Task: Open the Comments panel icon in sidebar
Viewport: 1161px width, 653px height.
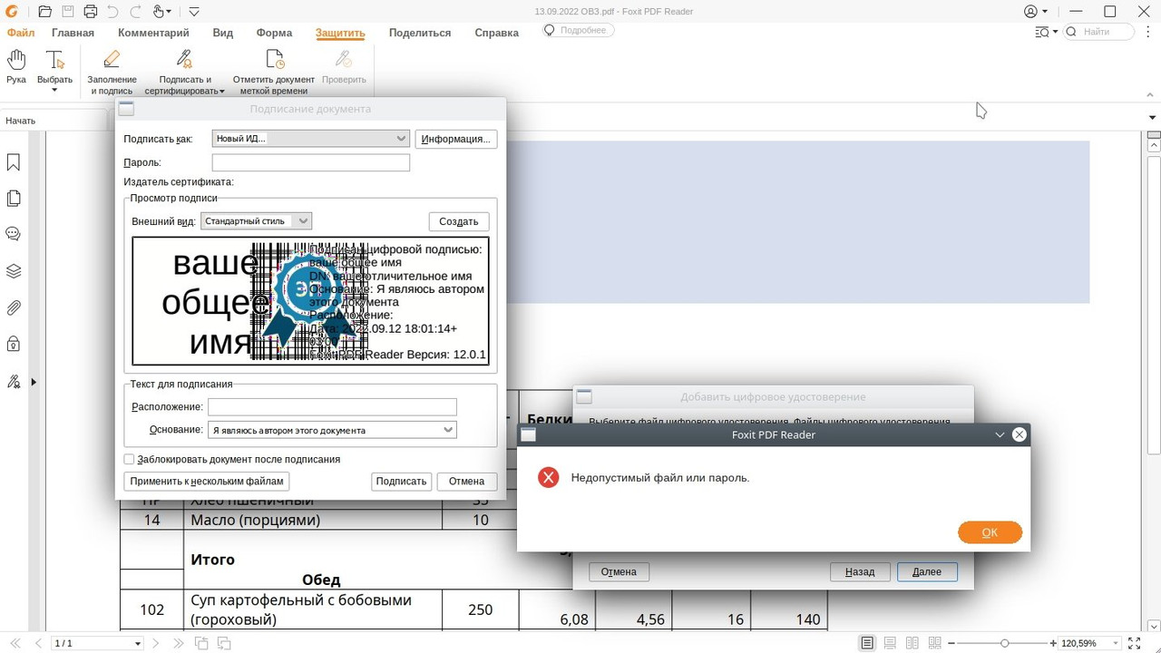Action: pyautogui.click(x=14, y=234)
